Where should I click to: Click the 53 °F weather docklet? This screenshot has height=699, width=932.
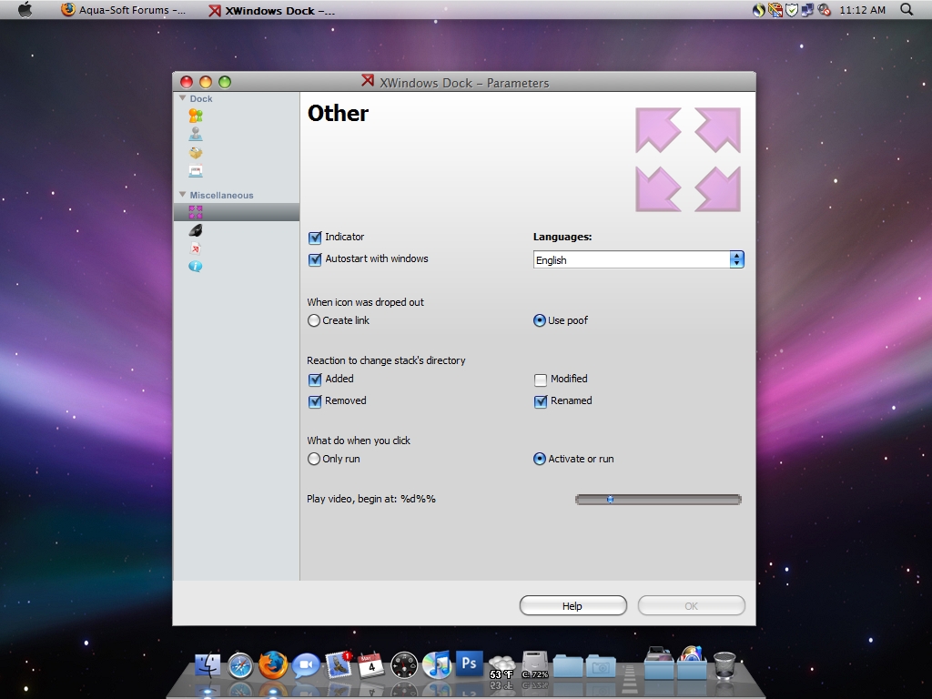pyautogui.click(x=501, y=668)
